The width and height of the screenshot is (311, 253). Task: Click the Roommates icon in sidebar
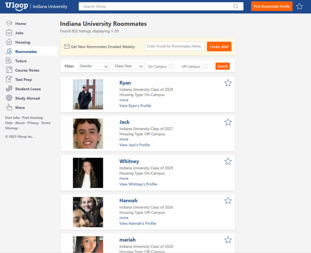click(9, 51)
